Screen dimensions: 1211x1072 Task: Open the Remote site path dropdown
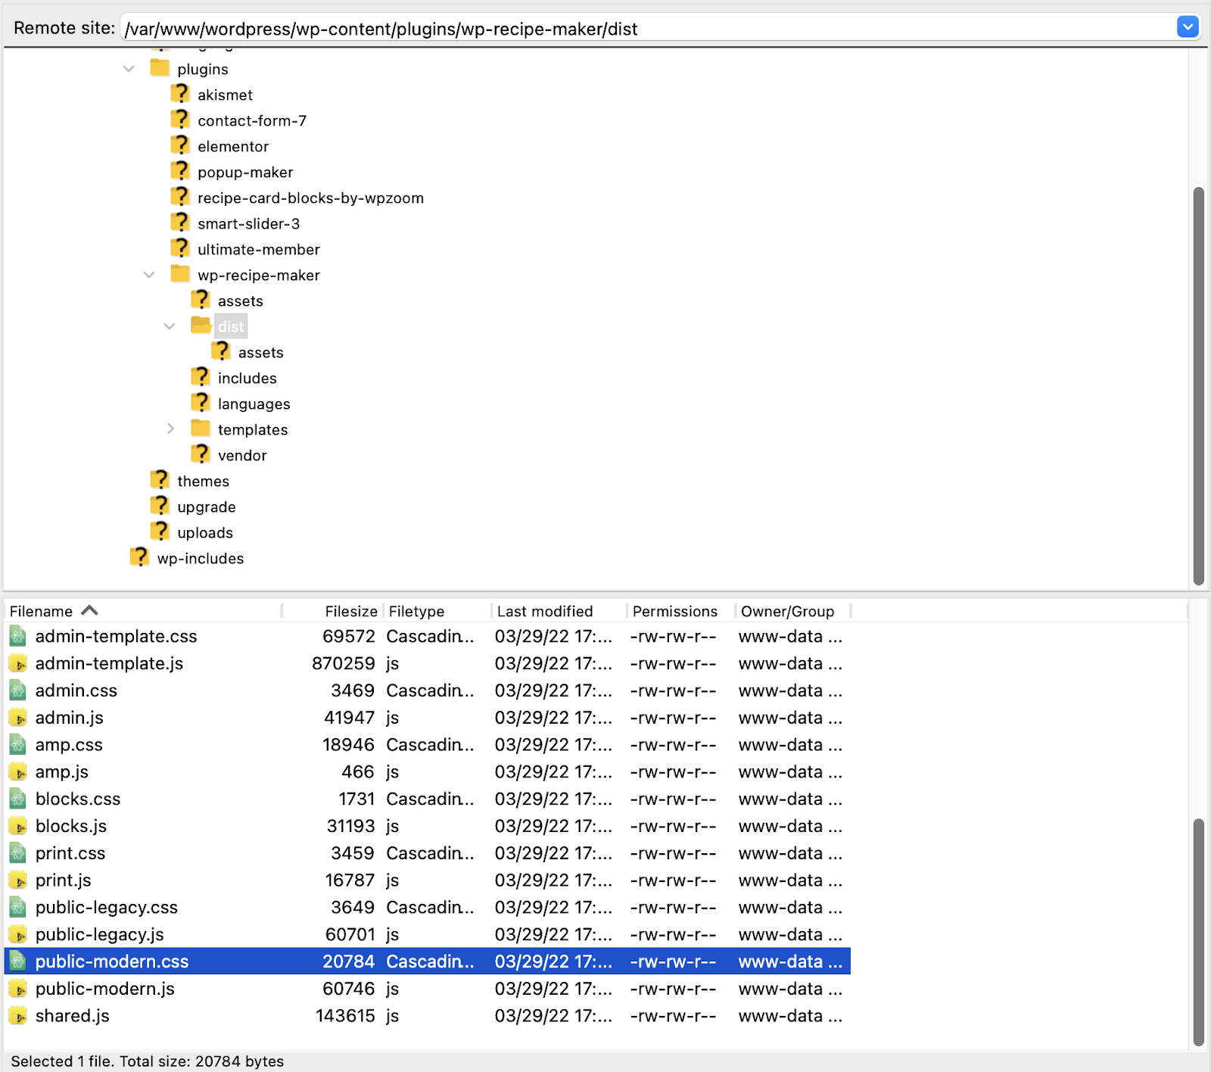point(1188,27)
